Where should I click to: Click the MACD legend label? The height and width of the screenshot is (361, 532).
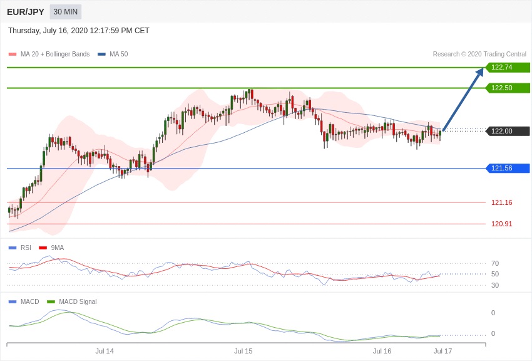(29, 302)
